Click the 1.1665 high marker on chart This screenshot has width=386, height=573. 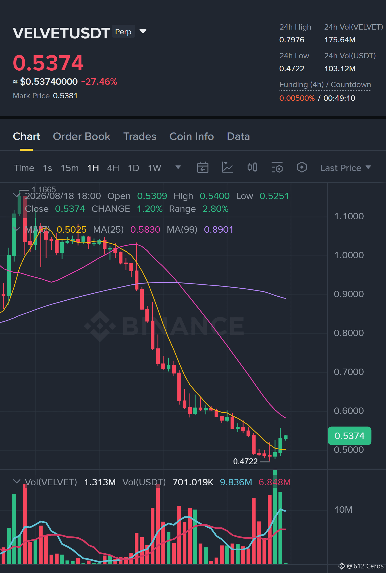44,189
